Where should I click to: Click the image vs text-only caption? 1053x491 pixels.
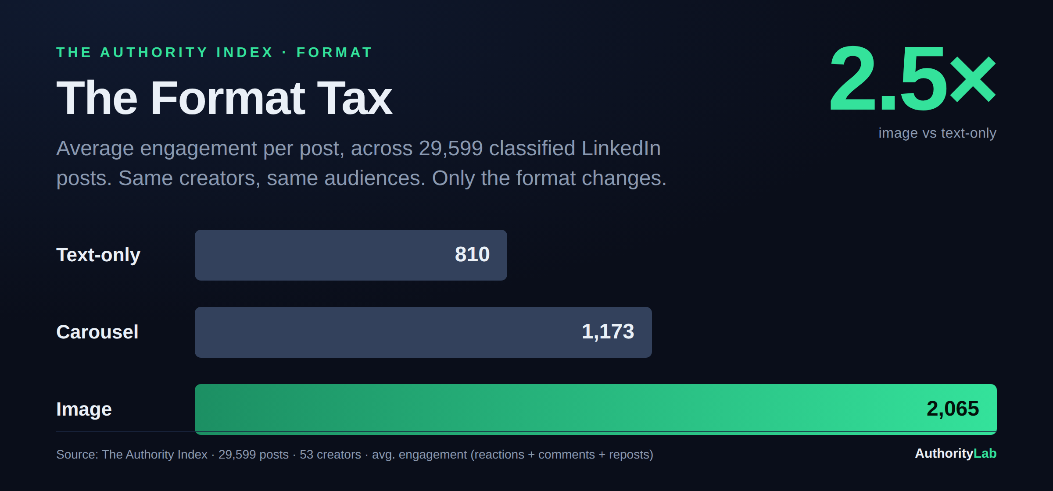click(x=937, y=133)
